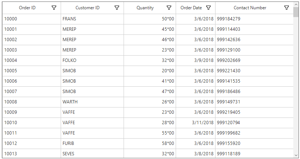Select the quantity cell 47*00
This screenshot has height=159, width=300.
pos(150,92)
